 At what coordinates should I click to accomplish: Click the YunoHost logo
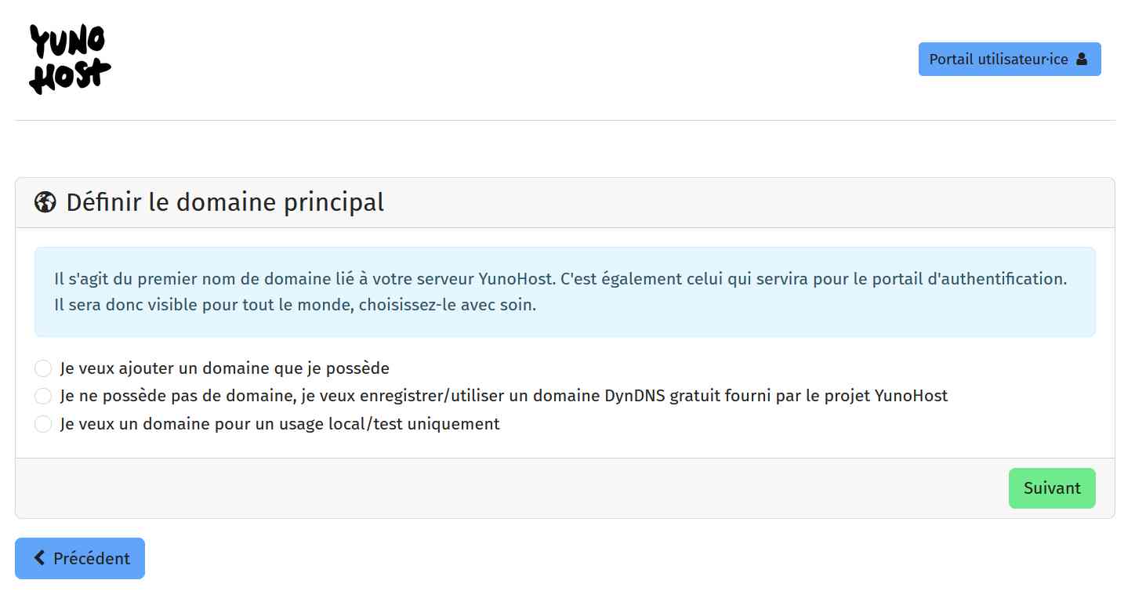tap(70, 60)
